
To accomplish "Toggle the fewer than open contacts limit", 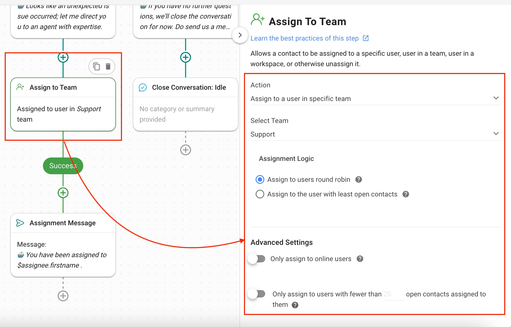I will click(257, 294).
